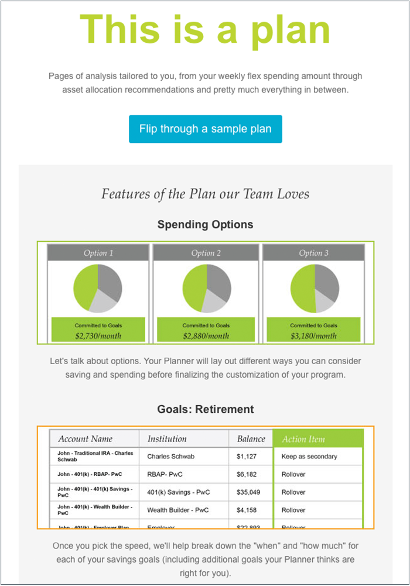Select the 401(k) RBAP PwC account row
The image size is (410, 586).
point(206,474)
